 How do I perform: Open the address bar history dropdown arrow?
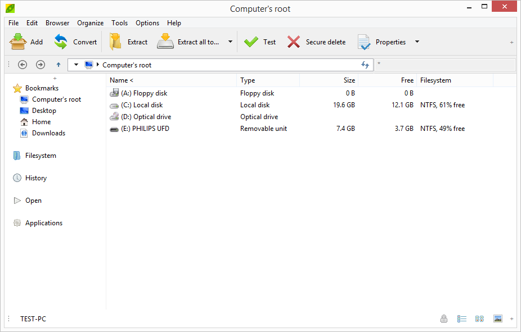pos(77,65)
